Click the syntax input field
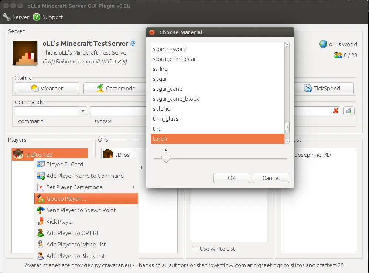The height and width of the screenshot is (273, 369). pos(118,111)
